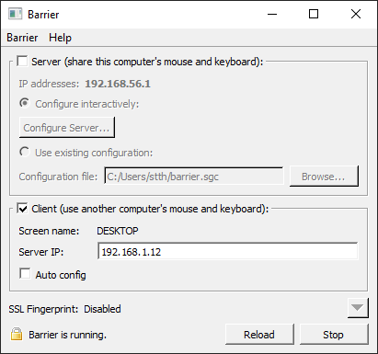
Task: Click the IP address 192.168.56.1 text
Action: (118, 84)
